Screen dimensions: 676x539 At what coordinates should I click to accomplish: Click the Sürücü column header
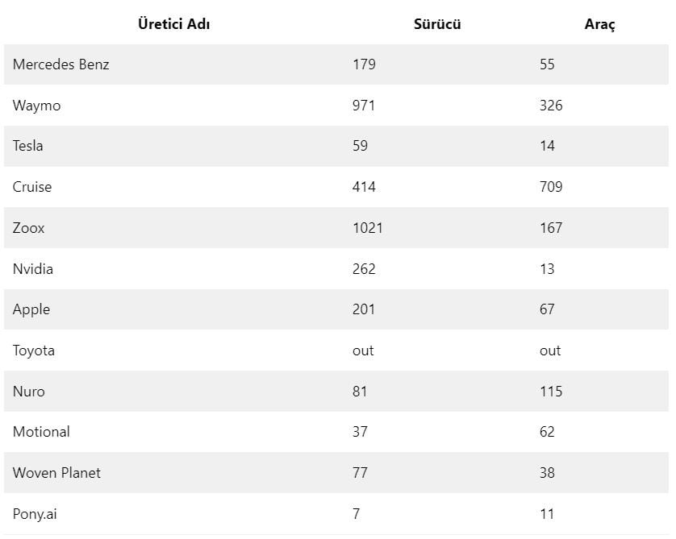point(437,24)
